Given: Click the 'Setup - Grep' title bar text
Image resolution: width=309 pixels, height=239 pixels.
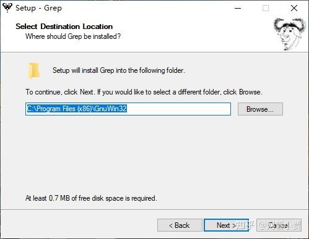Looking at the screenshot, I should pyautogui.click(x=38, y=8).
